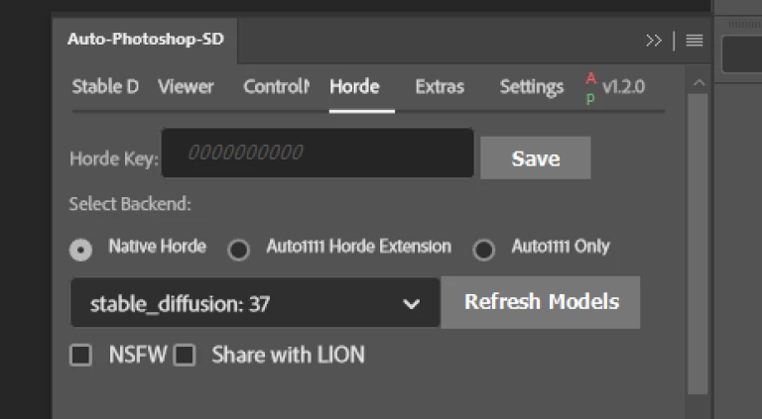This screenshot has height=419, width=762.
Task: Switch to the Extras tab
Action: tap(440, 87)
